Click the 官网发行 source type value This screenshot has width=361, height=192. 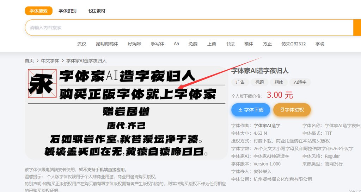pyautogui.click(x=334, y=164)
